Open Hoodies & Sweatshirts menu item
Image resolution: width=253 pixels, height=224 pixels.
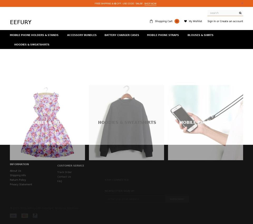pyautogui.click(x=32, y=45)
